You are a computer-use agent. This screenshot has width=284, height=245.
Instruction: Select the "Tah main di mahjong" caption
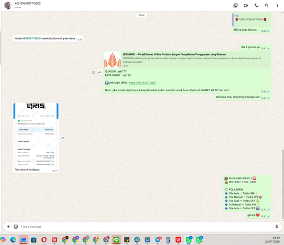(27, 170)
